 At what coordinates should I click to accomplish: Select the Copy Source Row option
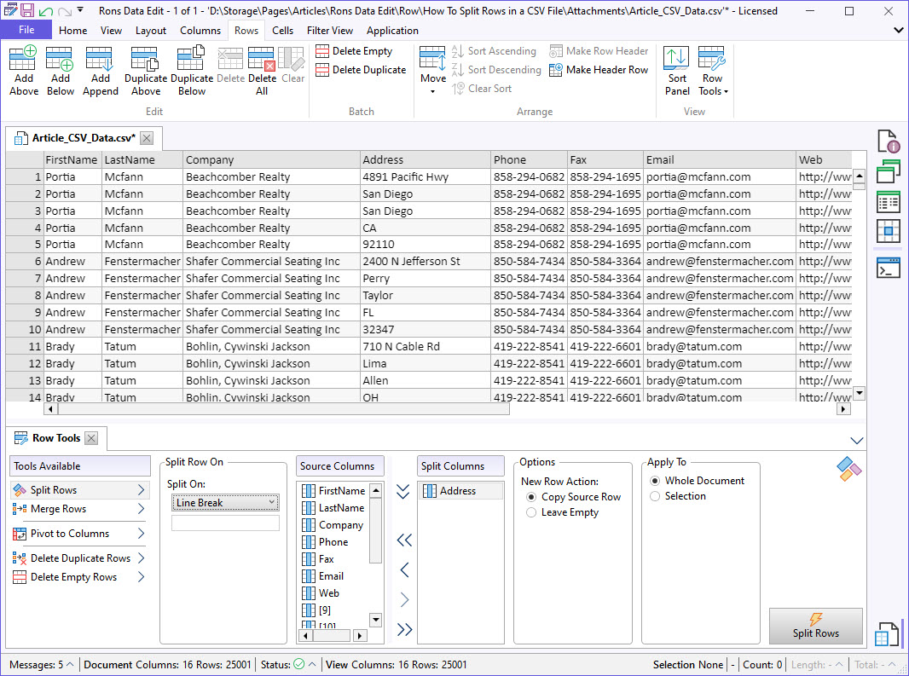[x=532, y=497]
